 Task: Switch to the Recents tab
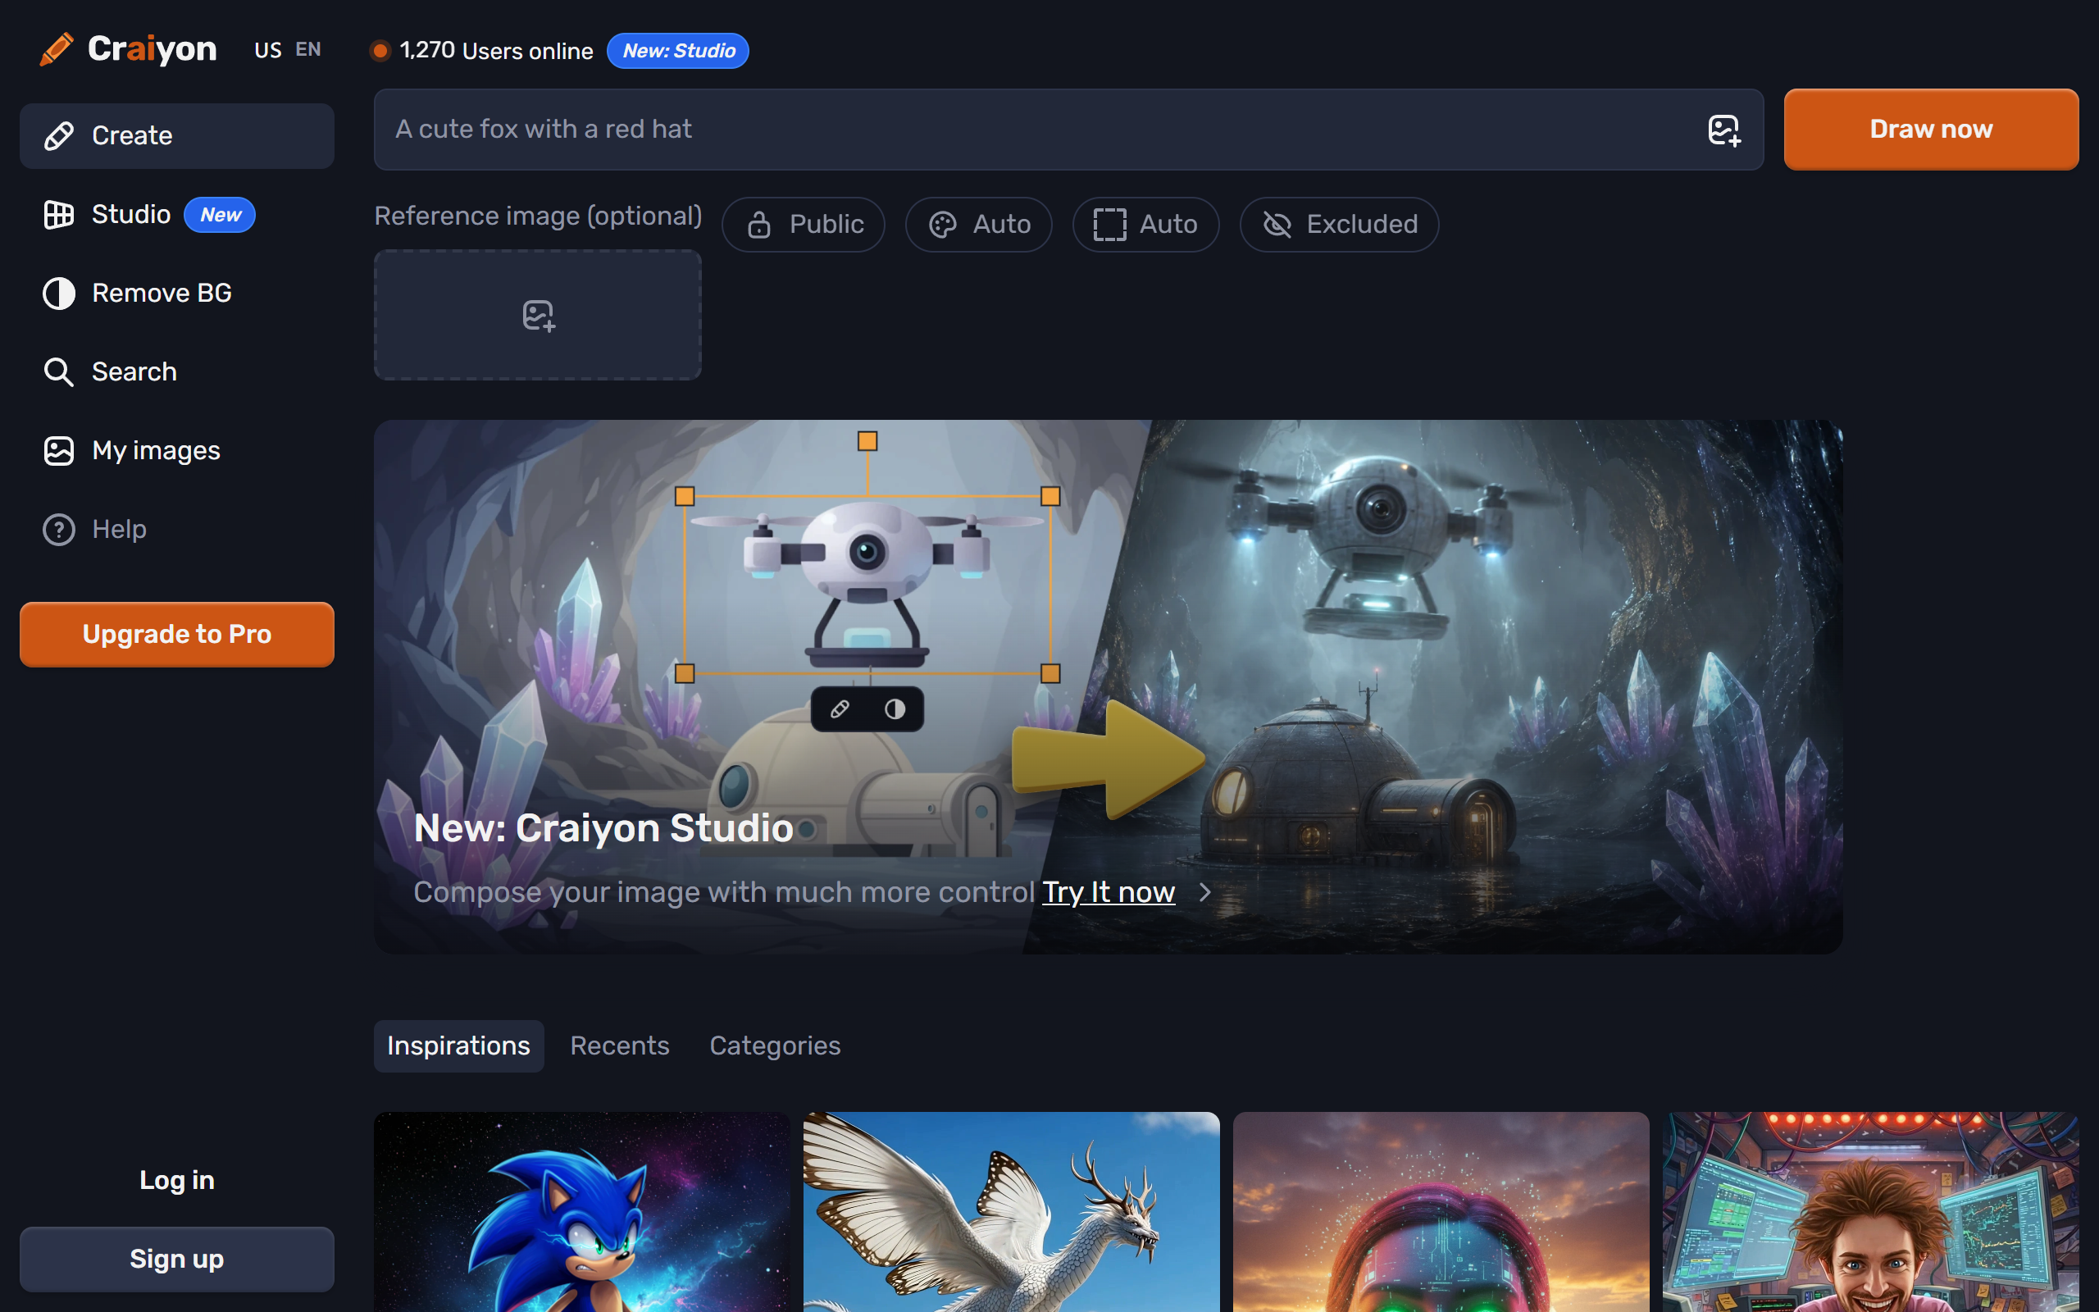(x=619, y=1045)
